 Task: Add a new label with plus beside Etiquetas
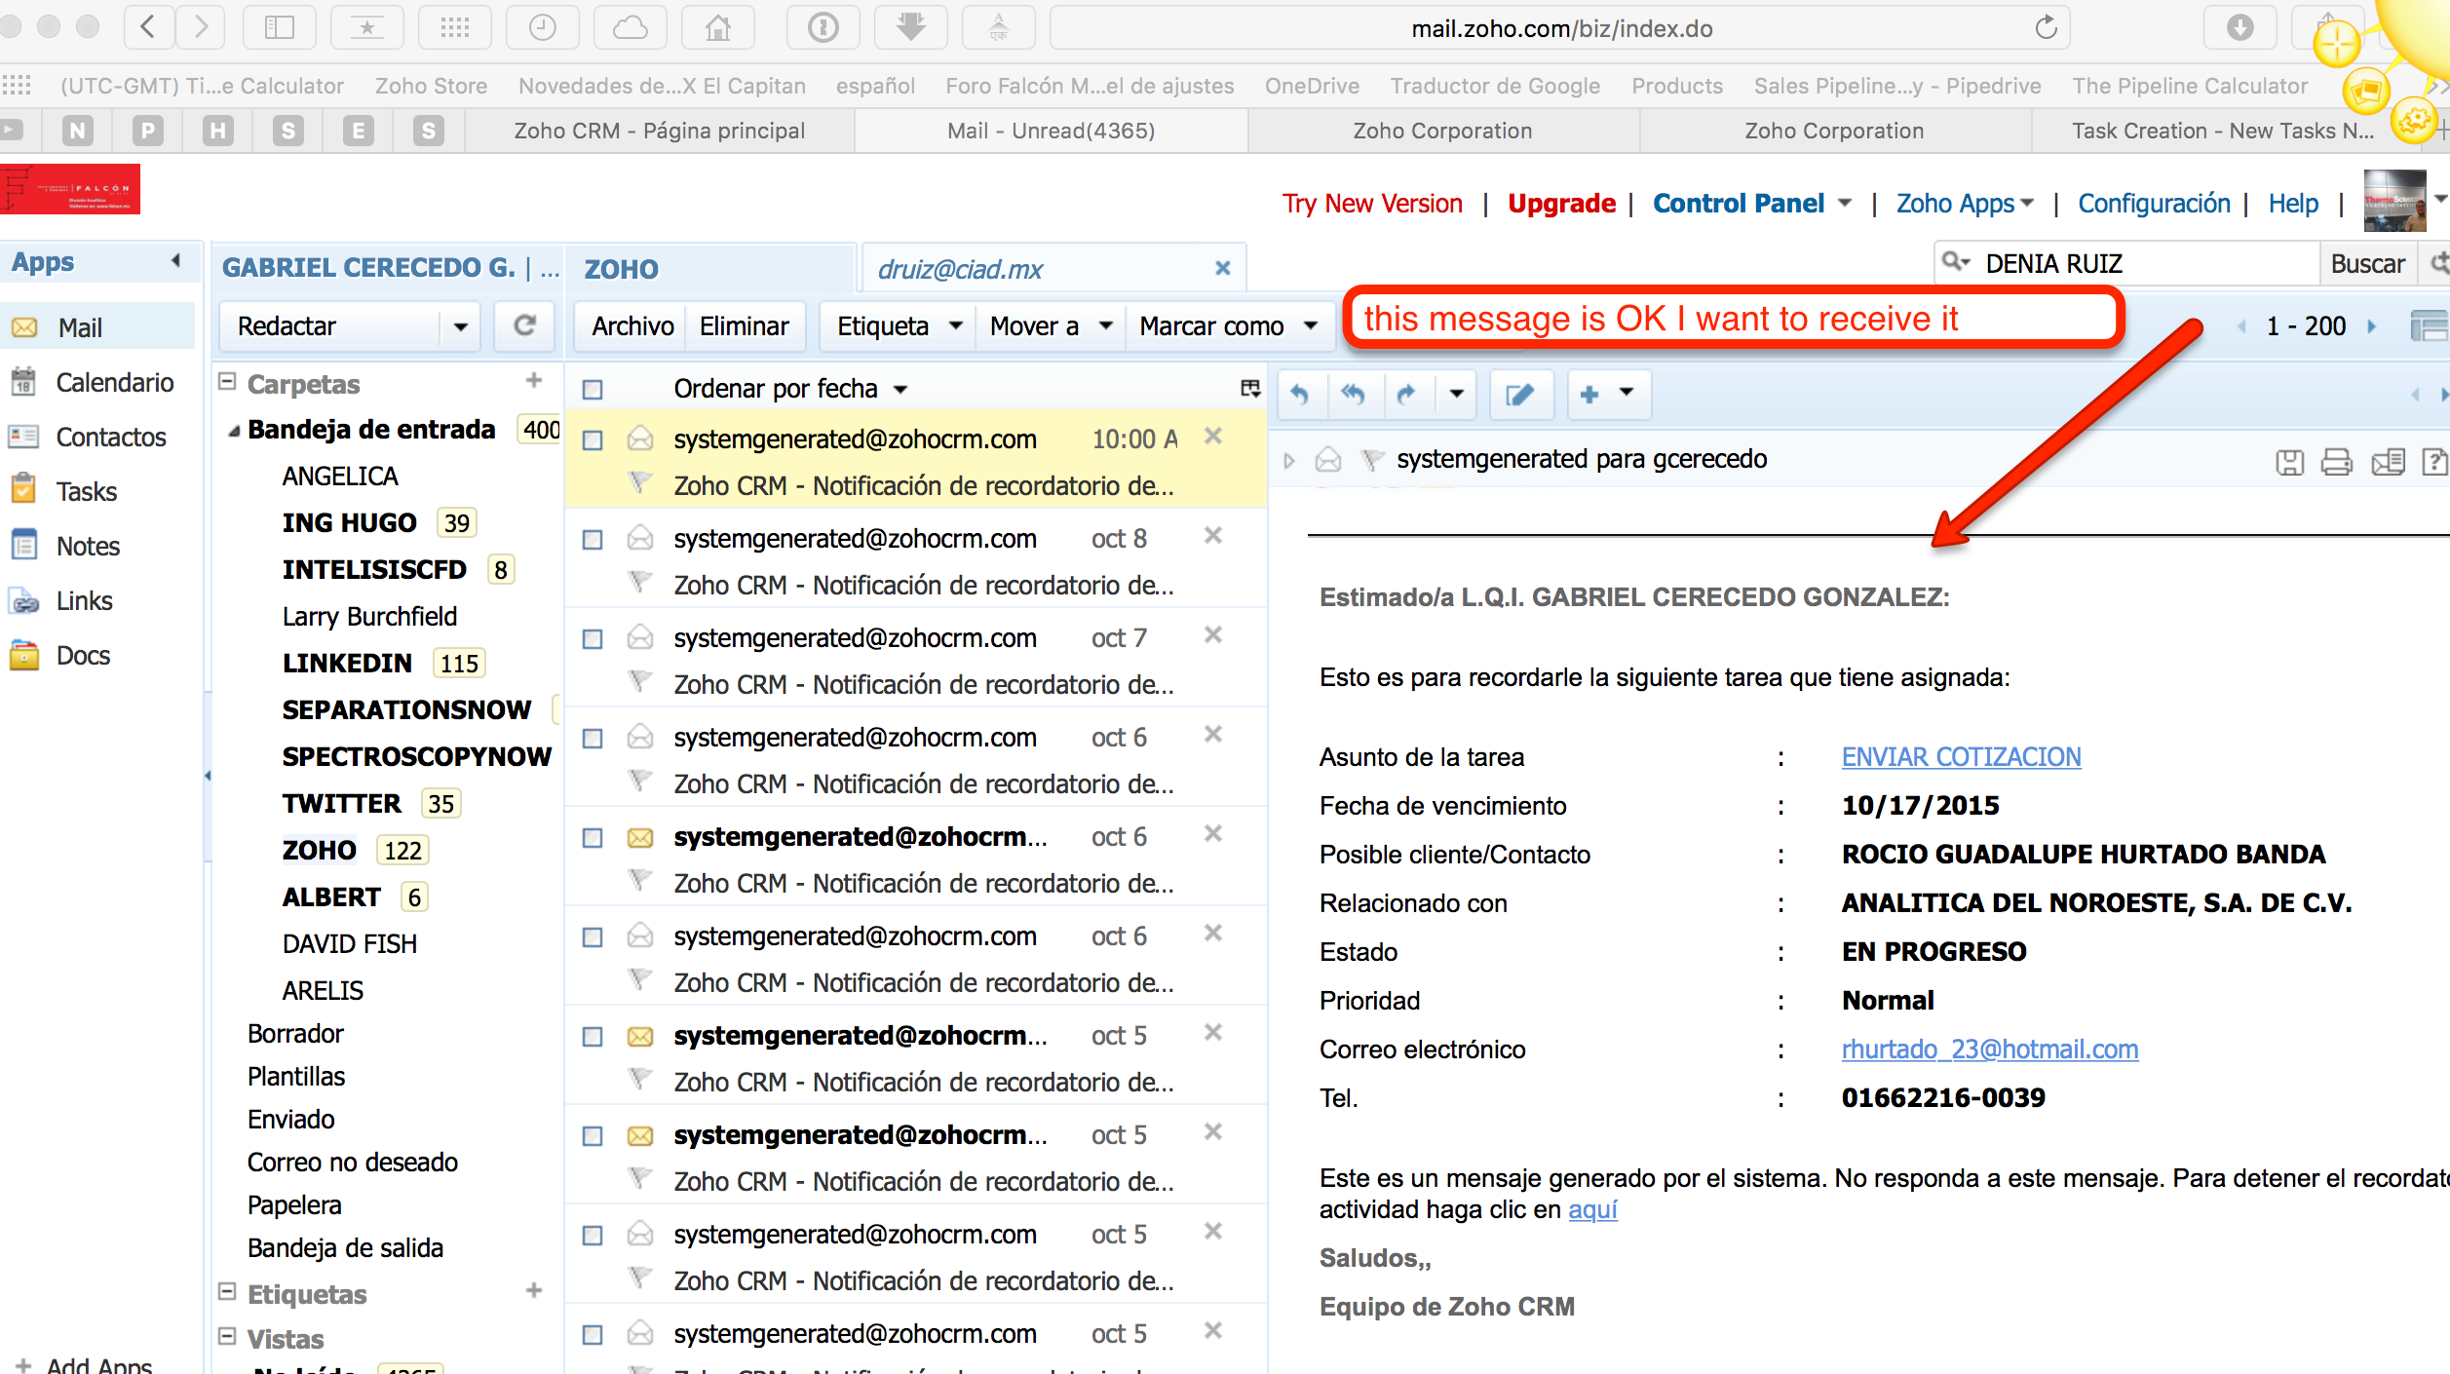pos(534,1291)
